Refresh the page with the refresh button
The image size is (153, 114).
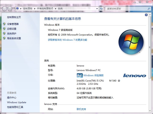click(101, 9)
